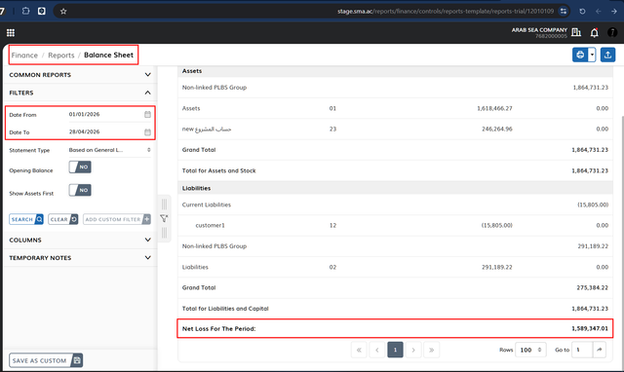Select the customer1 row

click(x=395, y=225)
